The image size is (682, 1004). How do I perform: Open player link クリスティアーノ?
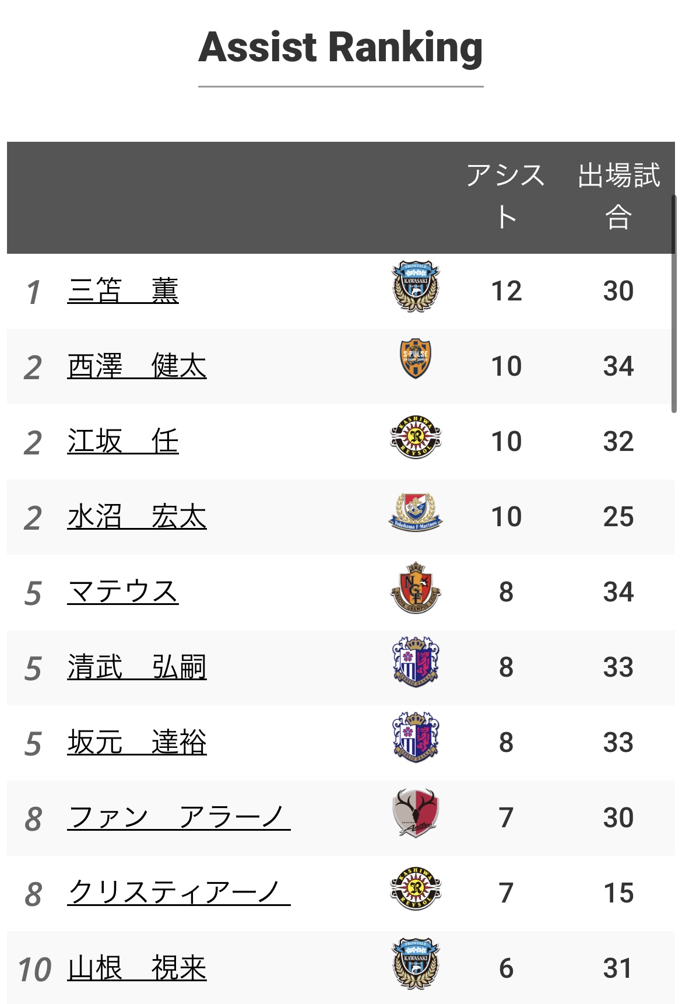click(178, 893)
